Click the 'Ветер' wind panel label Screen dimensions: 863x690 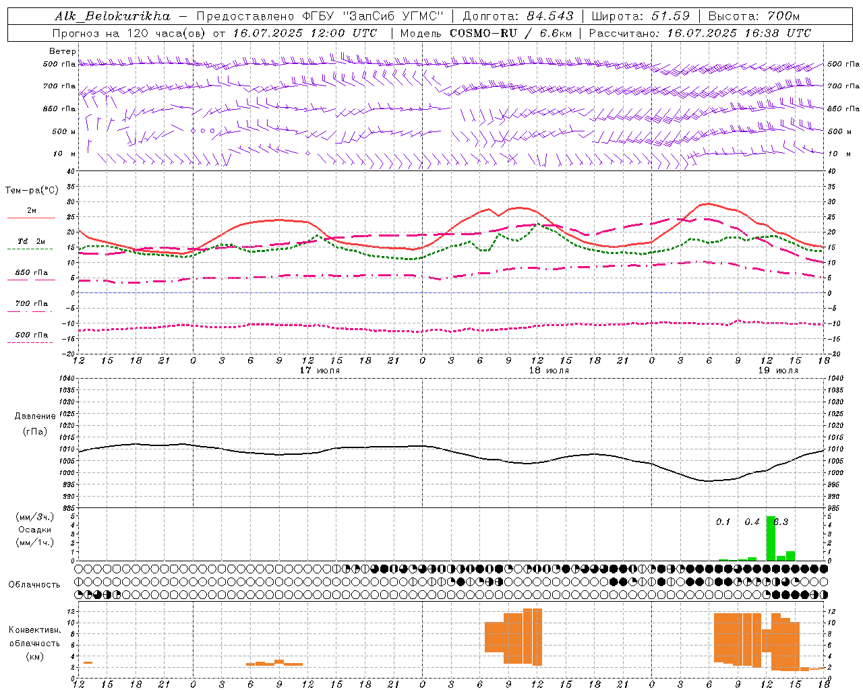(62, 51)
